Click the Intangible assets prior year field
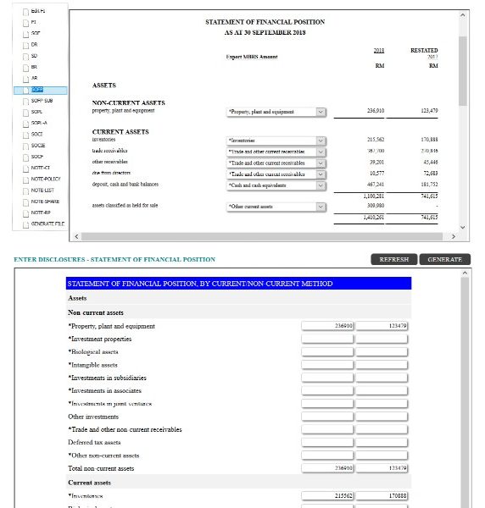Screen dimensions: 485x508 (x=382, y=365)
